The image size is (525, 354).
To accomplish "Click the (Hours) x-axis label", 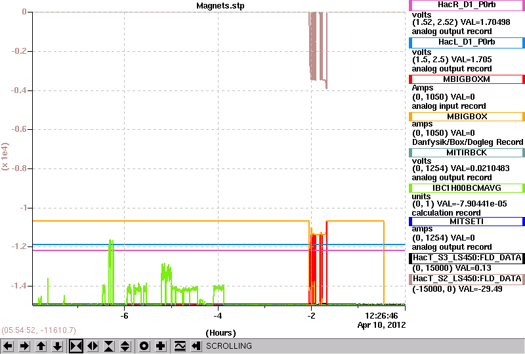I will [220, 333].
